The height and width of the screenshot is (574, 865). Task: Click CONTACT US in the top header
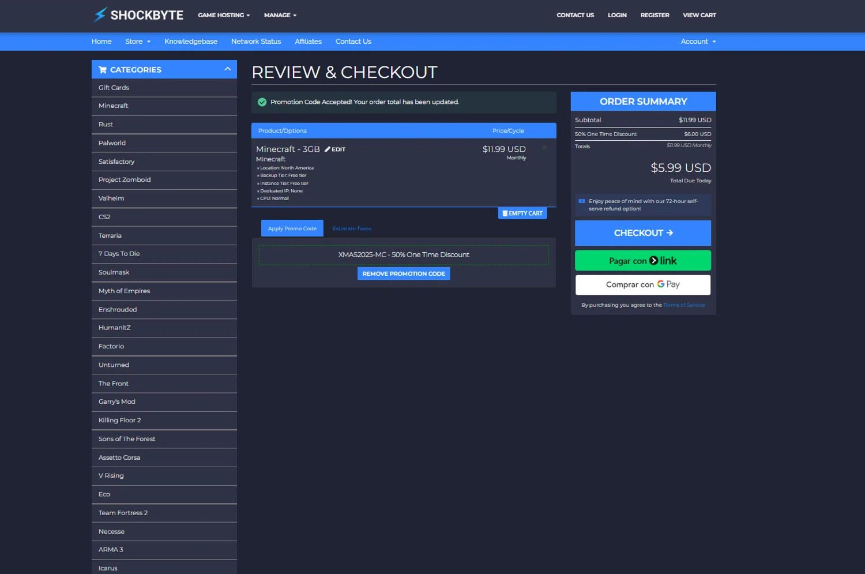[575, 15]
